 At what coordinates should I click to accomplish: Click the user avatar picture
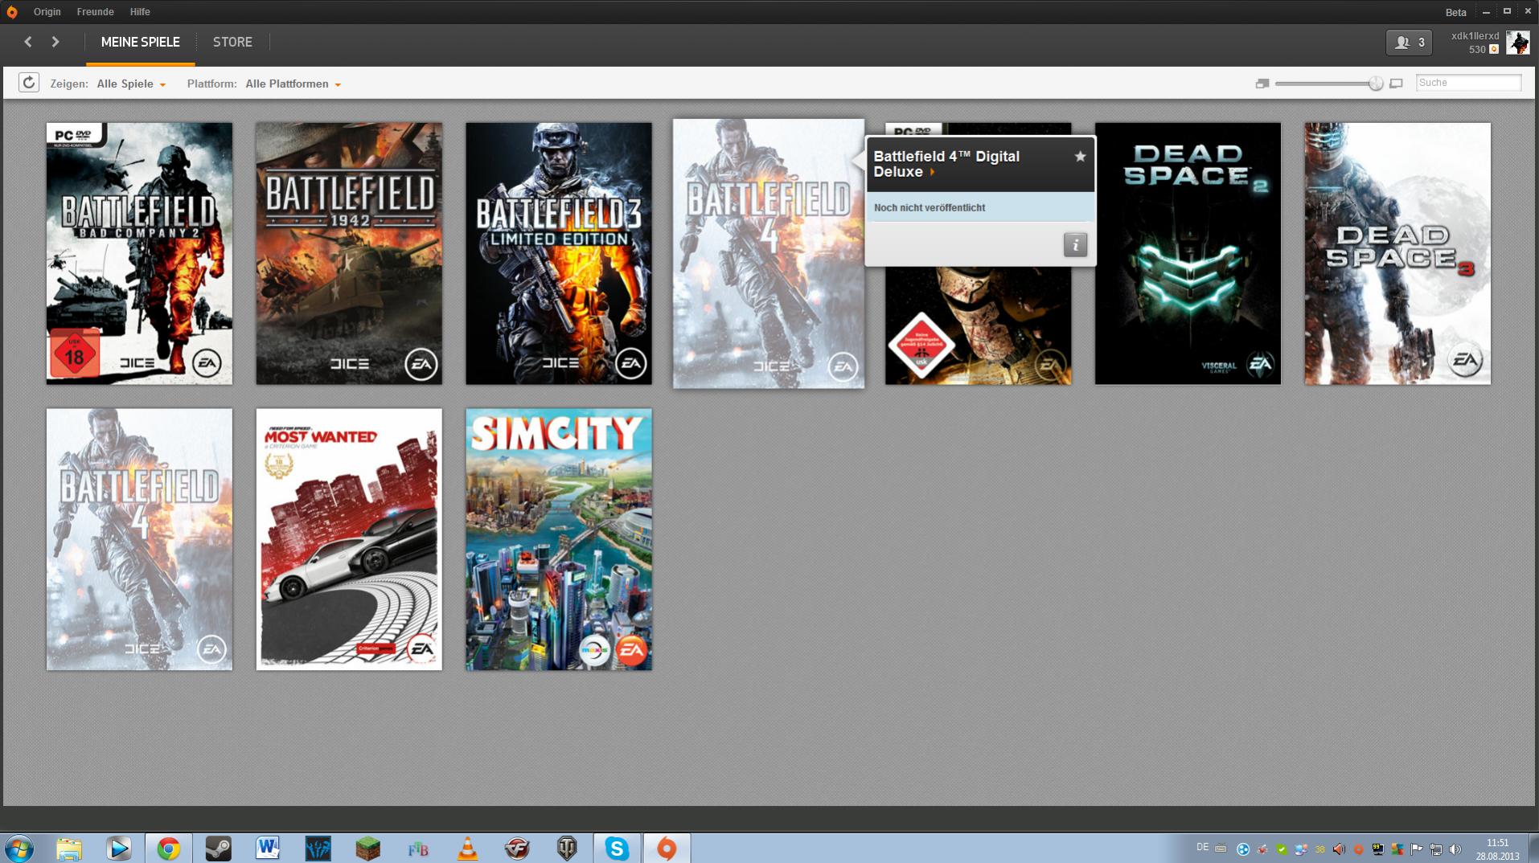[x=1517, y=43]
